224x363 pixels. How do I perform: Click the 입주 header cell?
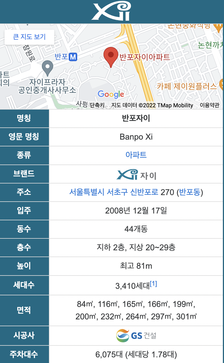(x=24, y=211)
